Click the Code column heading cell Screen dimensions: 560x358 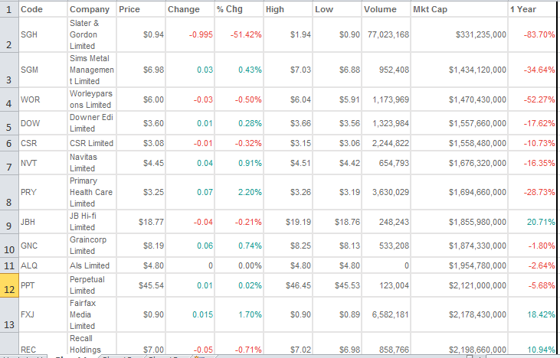coord(43,9)
